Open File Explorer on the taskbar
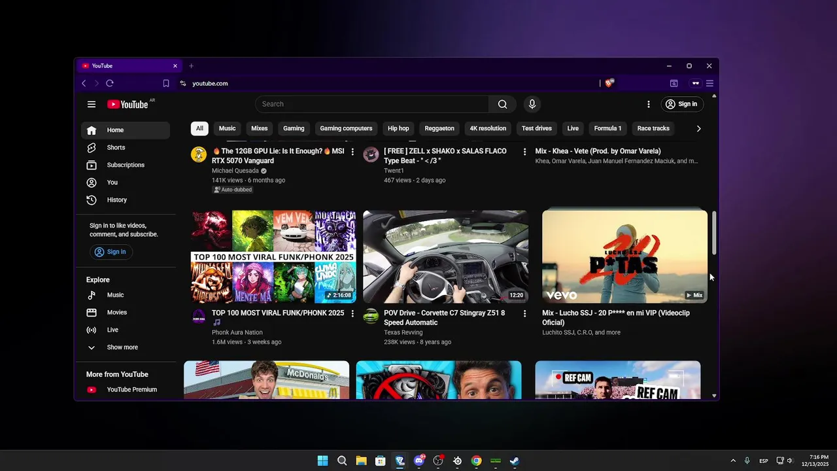 click(361, 461)
